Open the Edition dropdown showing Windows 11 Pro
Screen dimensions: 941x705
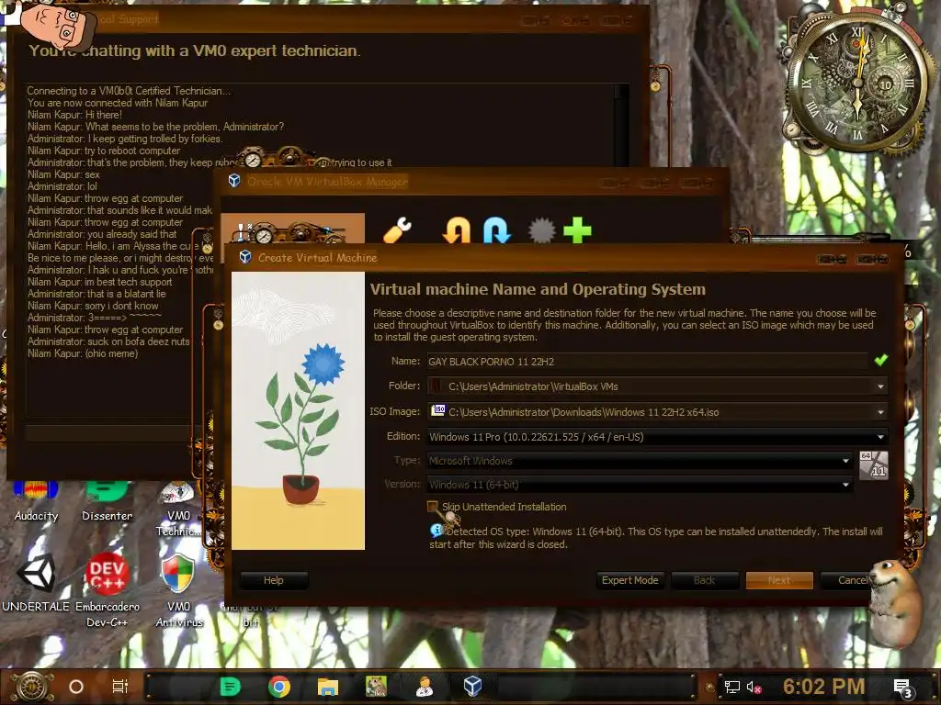(x=656, y=436)
